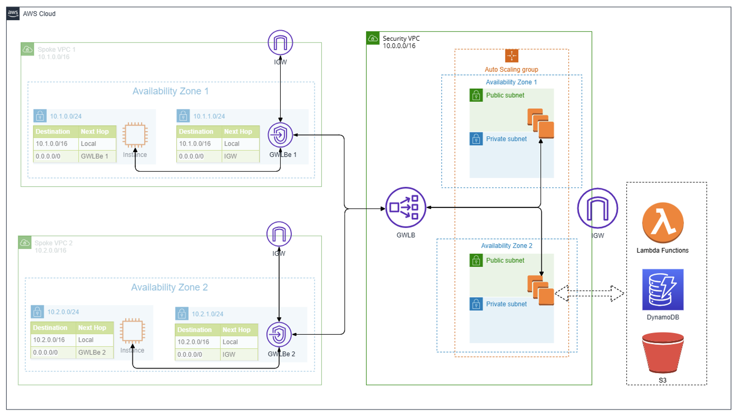This screenshot has height=415, width=737.
Task: Click the 'DynamoDB' label
Action: tap(663, 317)
